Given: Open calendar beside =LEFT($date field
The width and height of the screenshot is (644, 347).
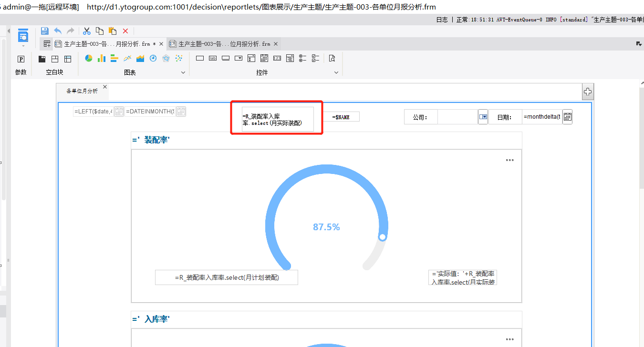Looking at the screenshot, I should pyautogui.click(x=119, y=112).
